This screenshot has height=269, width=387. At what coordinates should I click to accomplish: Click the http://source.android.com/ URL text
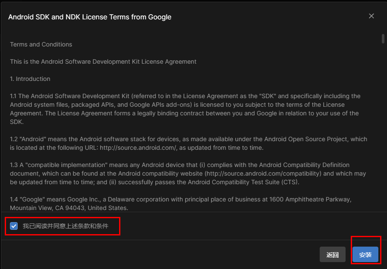[138, 148]
